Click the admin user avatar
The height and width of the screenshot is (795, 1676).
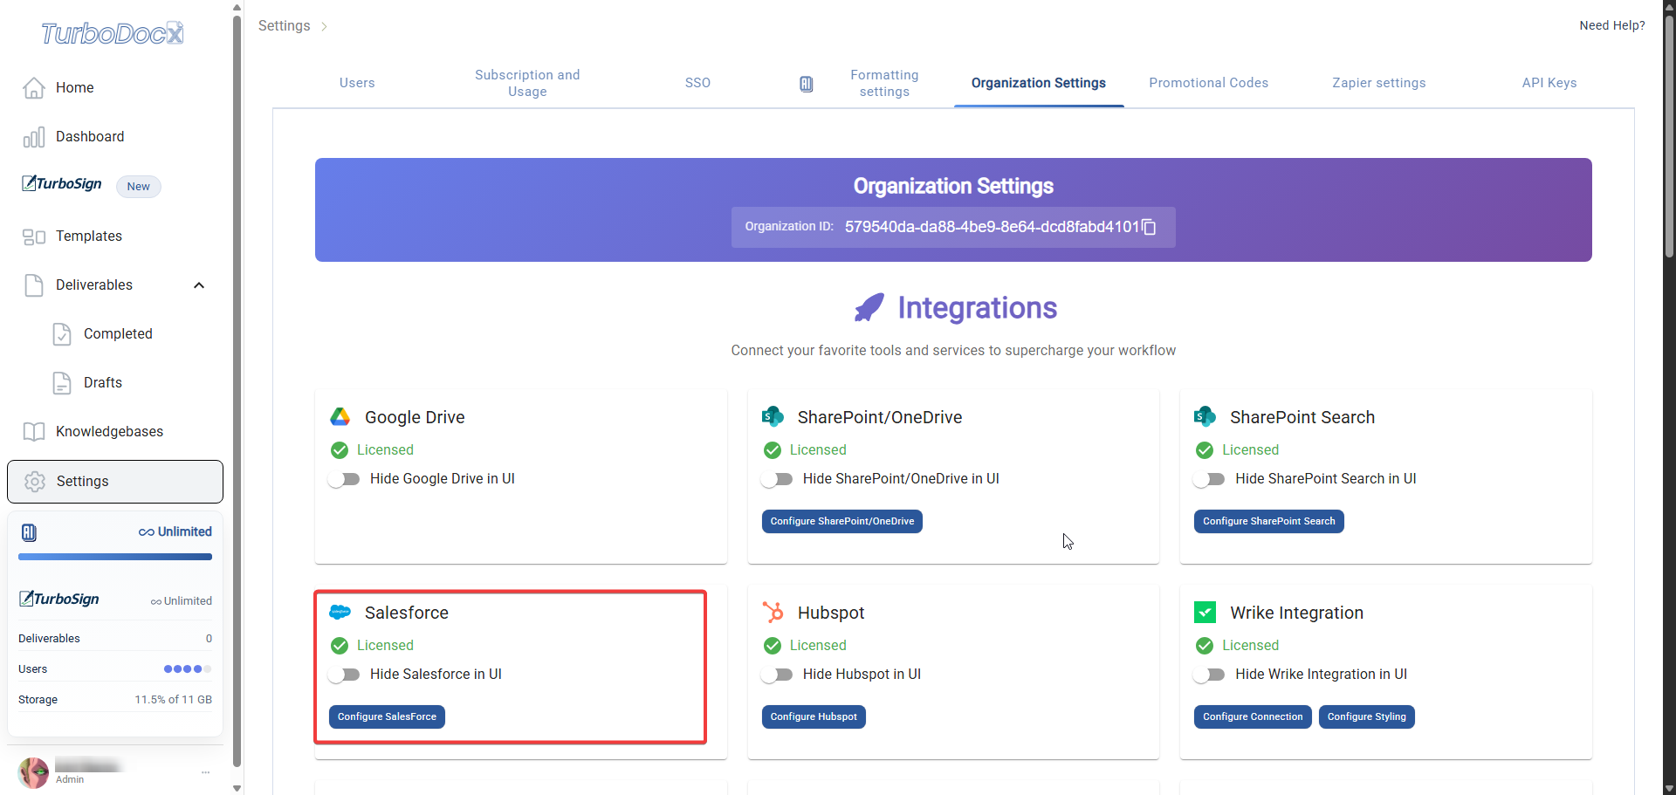[x=34, y=772]
